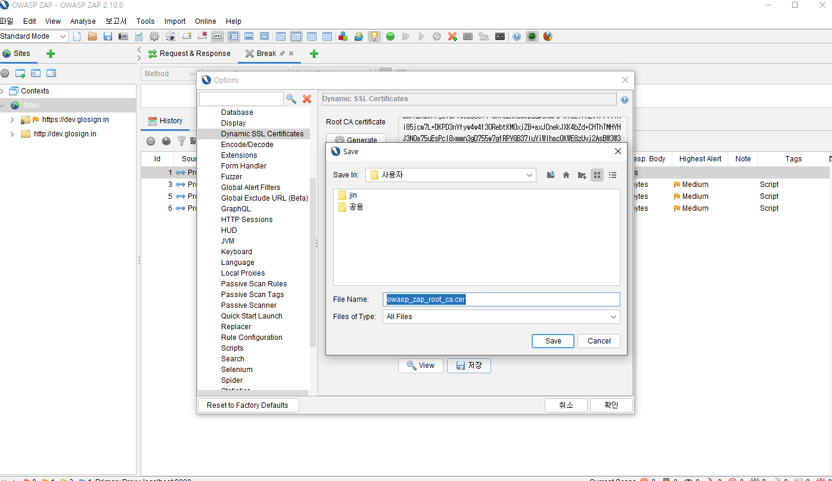
Task: Switch to the Break tab
Action: click(x=266, y=54)
